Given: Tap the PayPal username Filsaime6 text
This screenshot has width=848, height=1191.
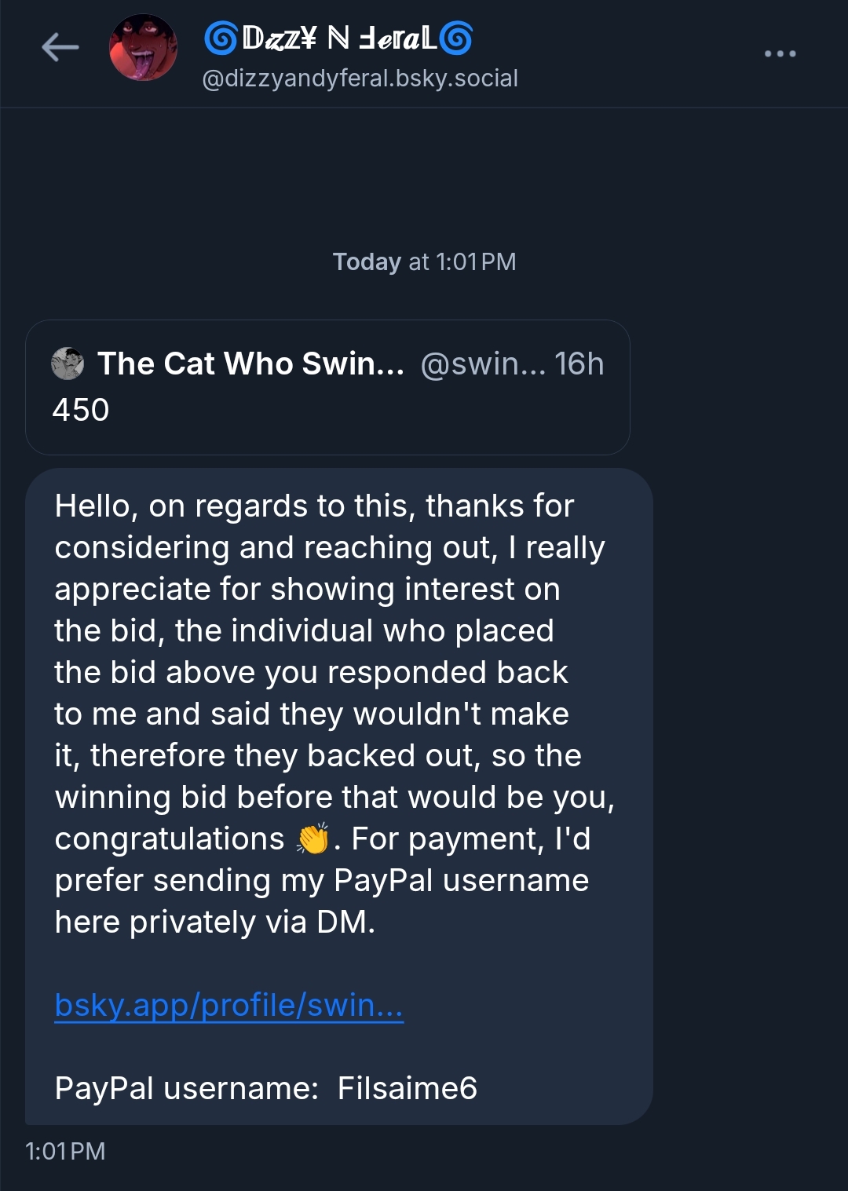Looking at the screenshot, I should tap(407, 1088).
